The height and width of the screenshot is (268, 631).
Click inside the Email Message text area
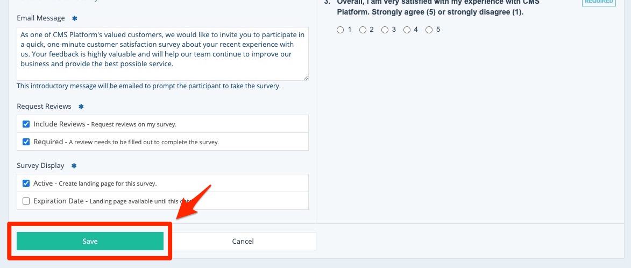161,54
